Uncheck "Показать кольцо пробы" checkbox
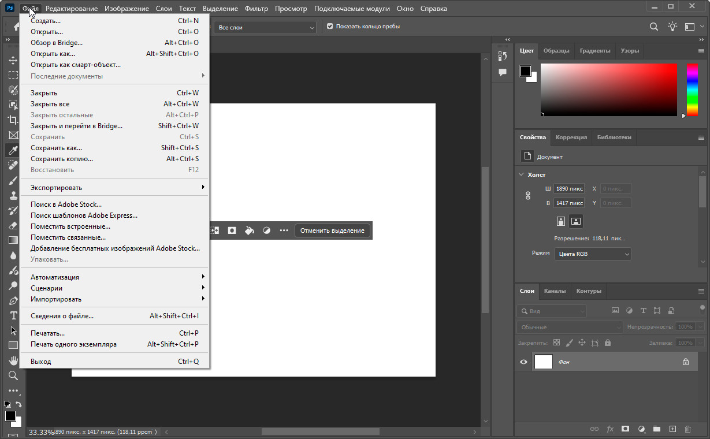This screenshot has height=439, width=710. [330, 27]
